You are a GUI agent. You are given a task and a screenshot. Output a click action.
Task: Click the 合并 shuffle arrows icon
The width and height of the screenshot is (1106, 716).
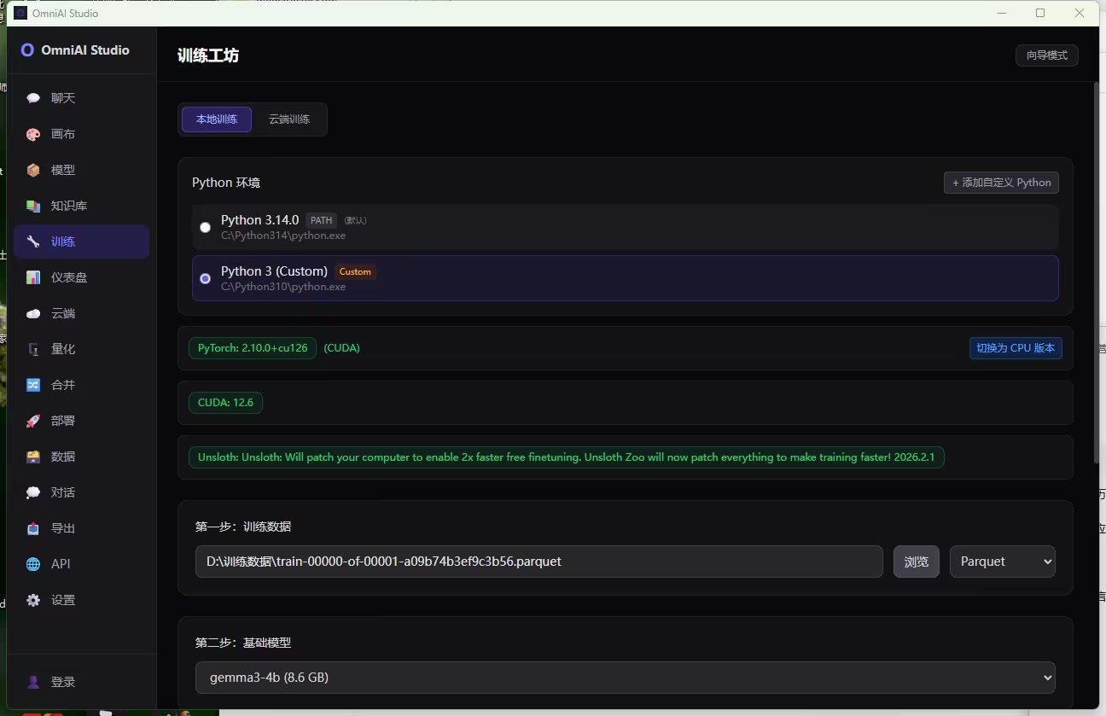[x=33, y=385]
